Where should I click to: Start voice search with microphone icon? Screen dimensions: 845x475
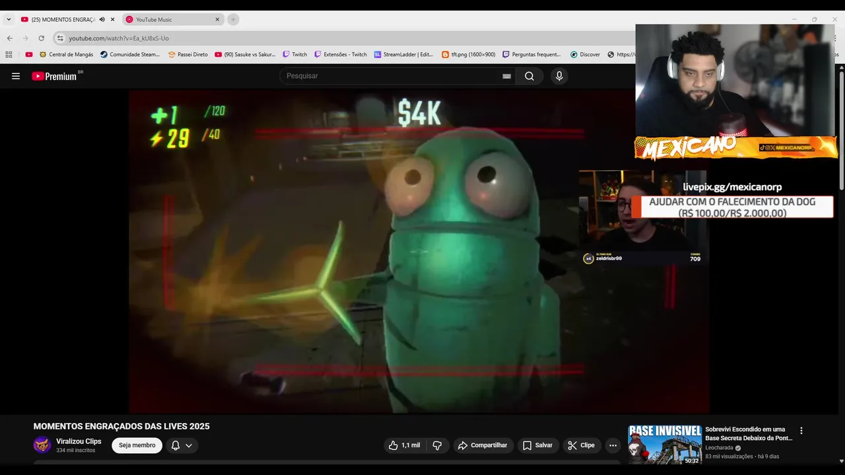(559, 76)
